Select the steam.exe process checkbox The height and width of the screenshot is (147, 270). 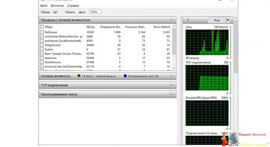[42, 58]
